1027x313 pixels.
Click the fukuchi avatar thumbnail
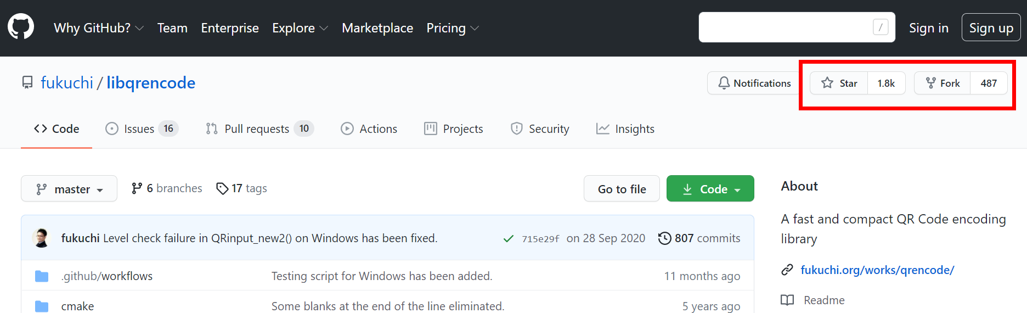41,238
